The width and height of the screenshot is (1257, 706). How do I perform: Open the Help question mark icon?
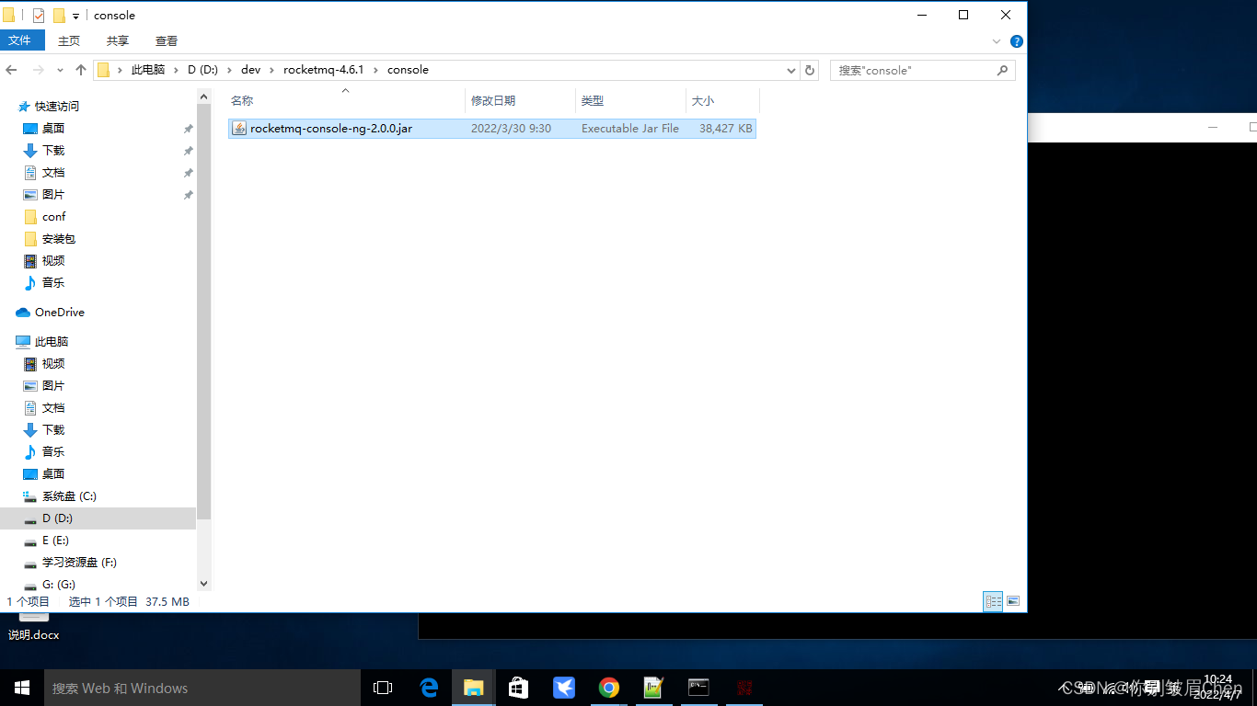click(1017, 41)
